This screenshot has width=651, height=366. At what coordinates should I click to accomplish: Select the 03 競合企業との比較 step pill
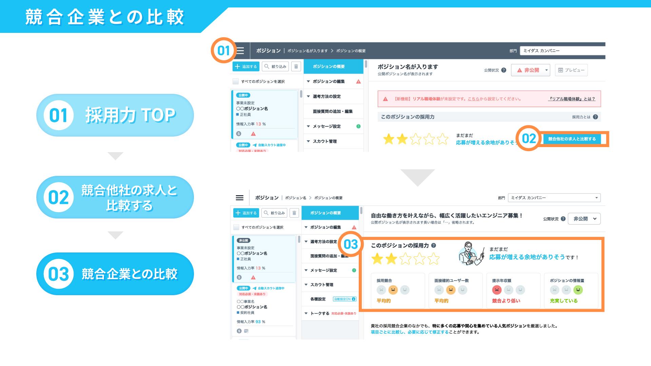point(115,274)
